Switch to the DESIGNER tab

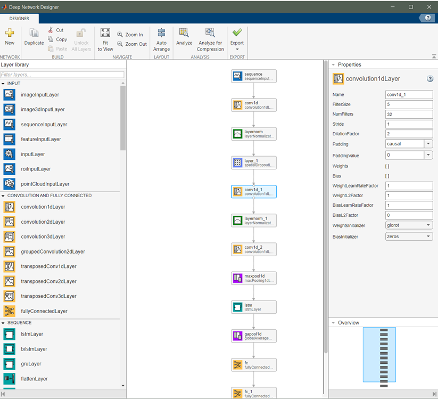(19, 19)
